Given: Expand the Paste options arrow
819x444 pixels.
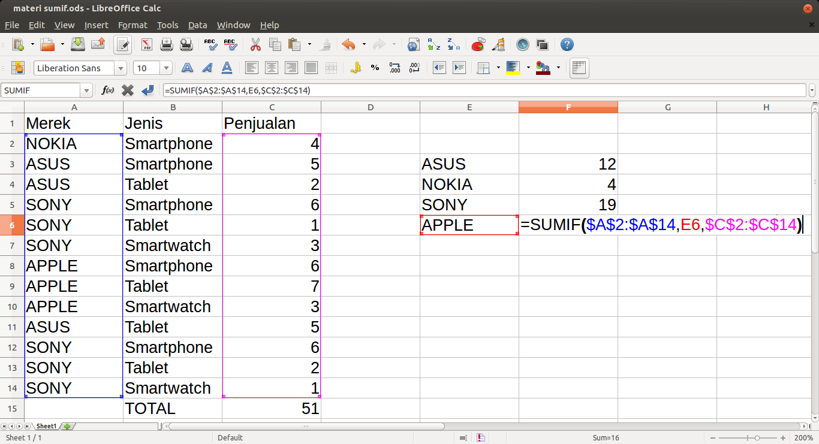Looking at the screenshot, I should point(309,44).
